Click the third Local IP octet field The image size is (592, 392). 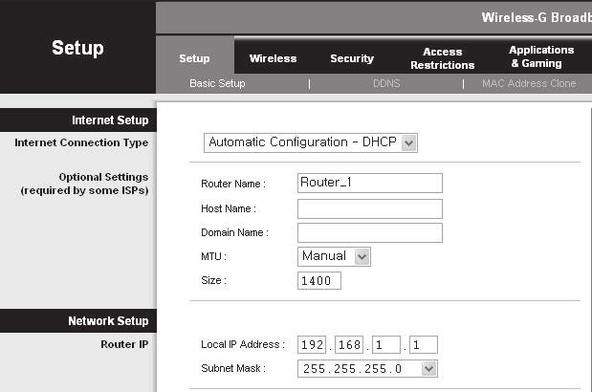pos(385,345)
